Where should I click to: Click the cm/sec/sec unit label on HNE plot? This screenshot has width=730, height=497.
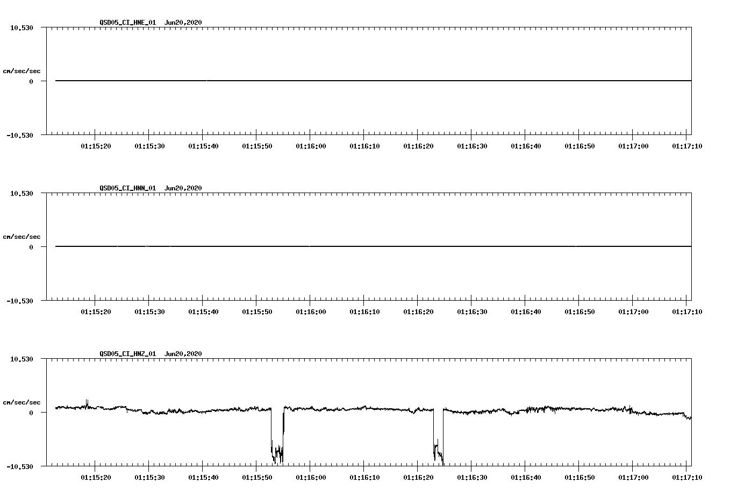(22, 71)
